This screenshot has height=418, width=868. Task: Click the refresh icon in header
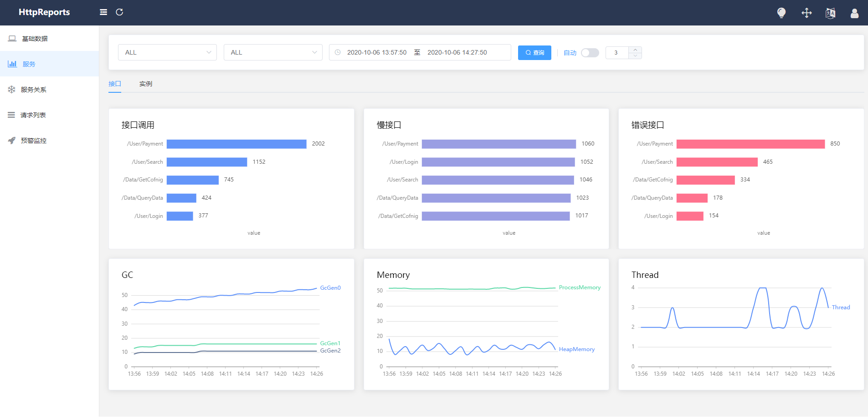coord(119,12)
